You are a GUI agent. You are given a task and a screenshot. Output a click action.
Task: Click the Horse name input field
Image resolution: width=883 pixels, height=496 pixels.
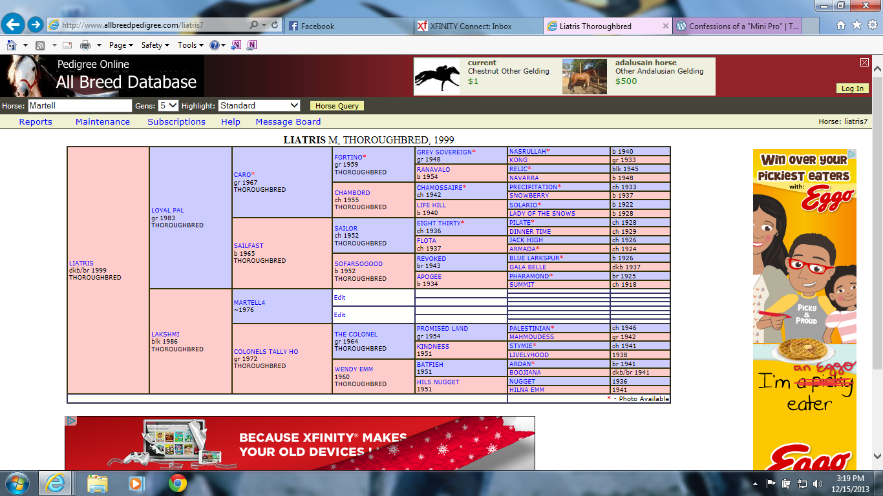pos(80,105)
